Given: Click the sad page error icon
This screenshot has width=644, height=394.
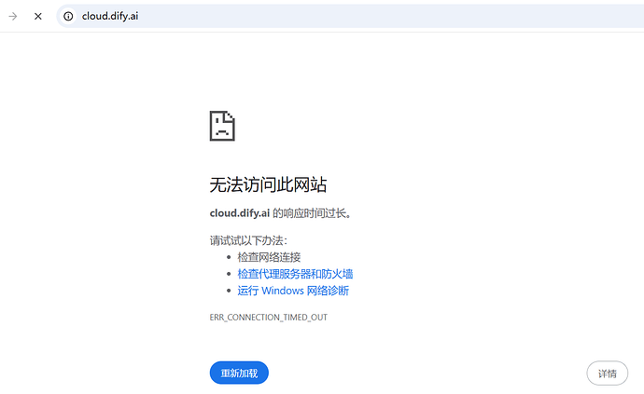Looking at the screenshot, I should click(x=222, y=126).
